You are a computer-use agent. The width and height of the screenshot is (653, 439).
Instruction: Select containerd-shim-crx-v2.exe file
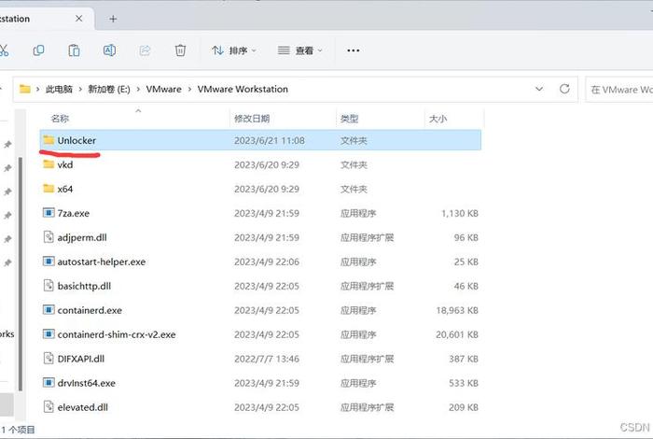[260, 334]
